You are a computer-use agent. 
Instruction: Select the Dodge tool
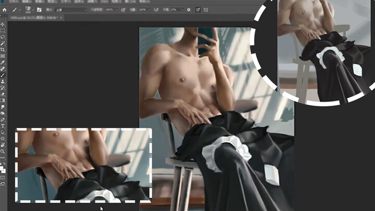(x=3, y=113)
